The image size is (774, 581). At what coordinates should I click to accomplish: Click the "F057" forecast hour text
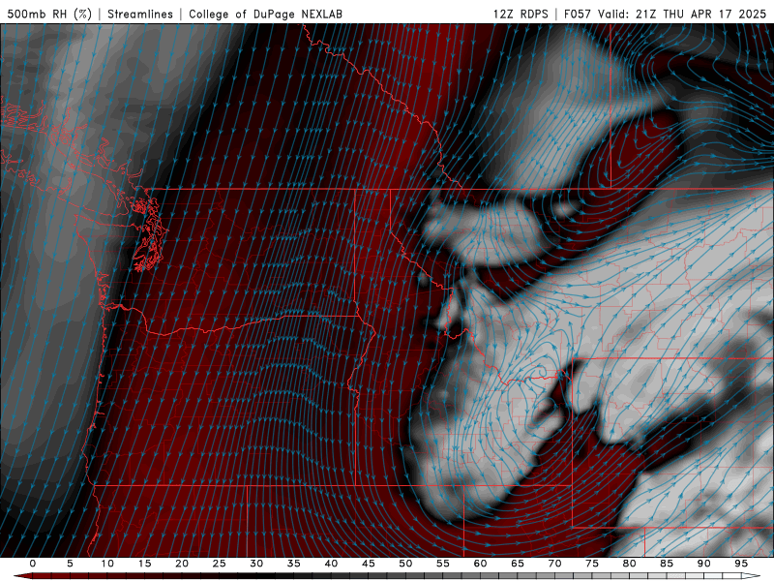tap(577, 14)
